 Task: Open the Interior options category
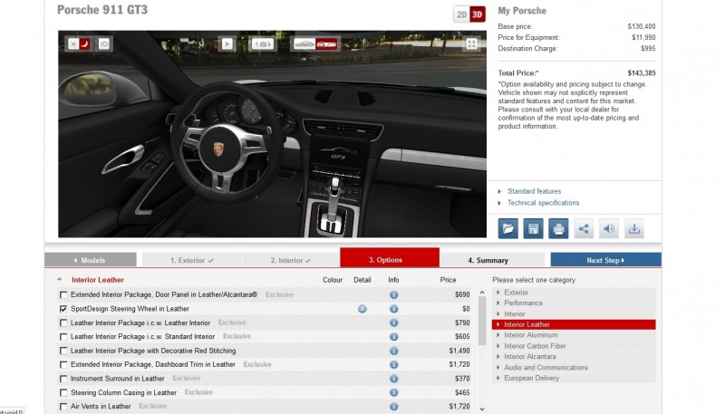[x=574, y=313]
